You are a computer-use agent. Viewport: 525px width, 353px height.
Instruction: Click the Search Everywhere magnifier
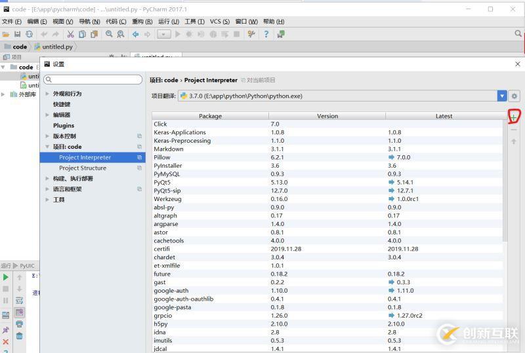(x=518, y=34)
